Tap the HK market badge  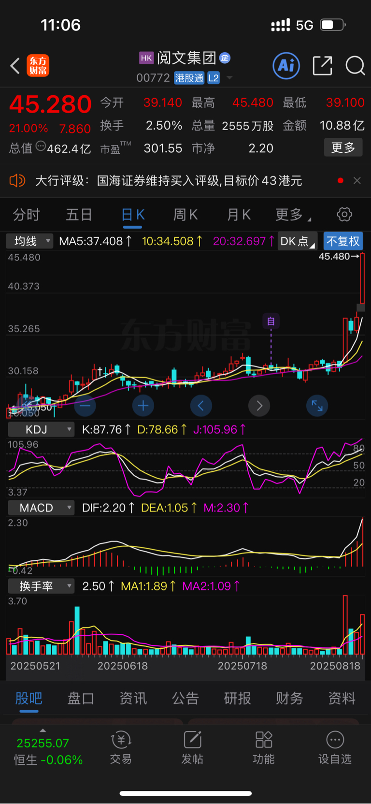(x=146, y=58)
